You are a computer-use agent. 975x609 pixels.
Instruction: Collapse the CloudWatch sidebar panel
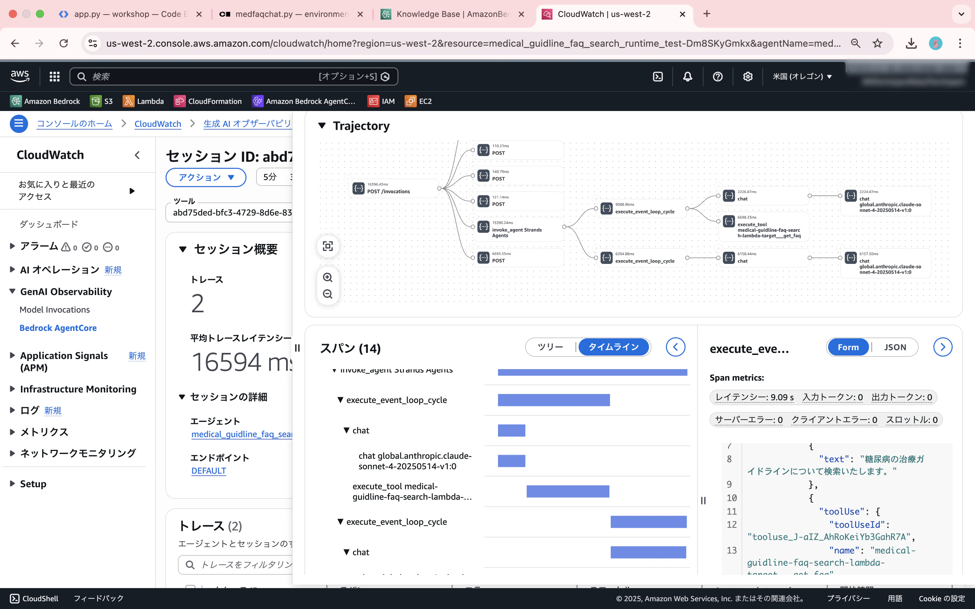137,155
